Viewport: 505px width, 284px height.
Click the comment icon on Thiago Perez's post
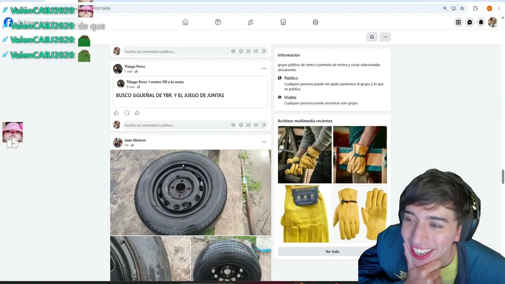(x=127, y=113)
